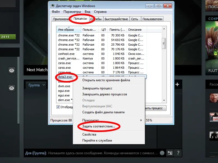Viewport: 218px width, 163px height.
Task: Click the question mark chat help icon
Action: click(x=178, y=153)
